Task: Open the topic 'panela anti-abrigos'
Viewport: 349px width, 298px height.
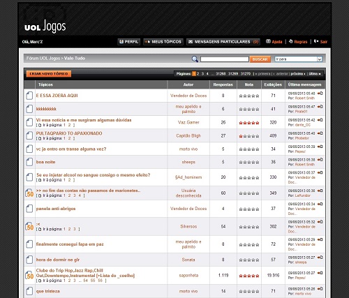Action: click(56, 209)
